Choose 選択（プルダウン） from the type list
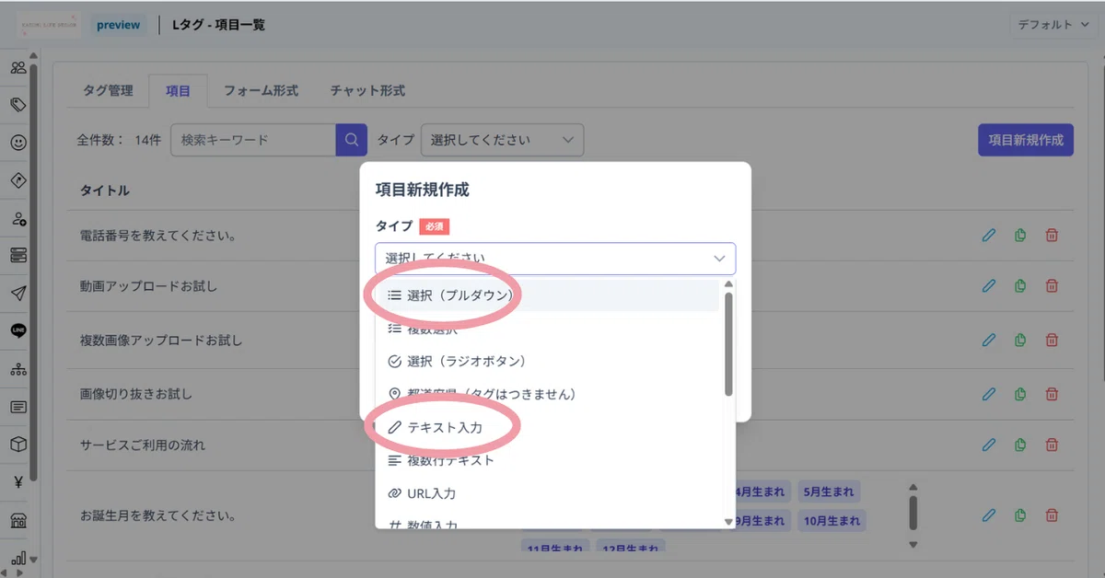This screenshot has height=578, width=1105. click(x=547, y=295)
